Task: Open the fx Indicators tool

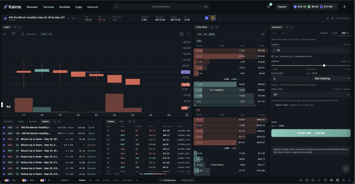Action: pos(29,34)
